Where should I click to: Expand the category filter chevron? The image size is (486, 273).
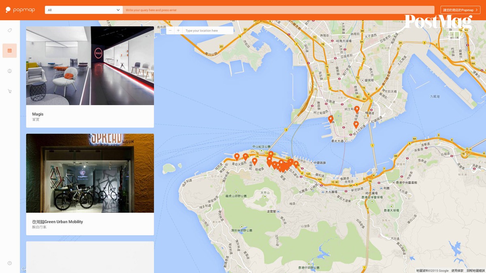pyautogui.click(x=118, y=10)
